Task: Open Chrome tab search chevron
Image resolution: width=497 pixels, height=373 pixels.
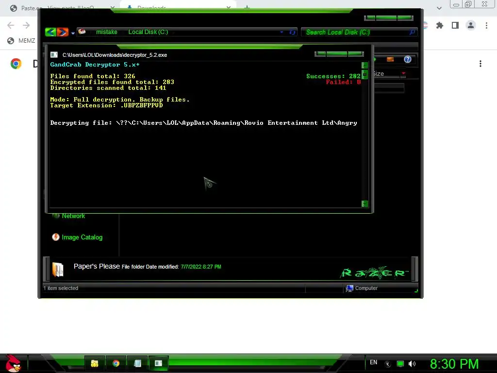Action: 439,8
